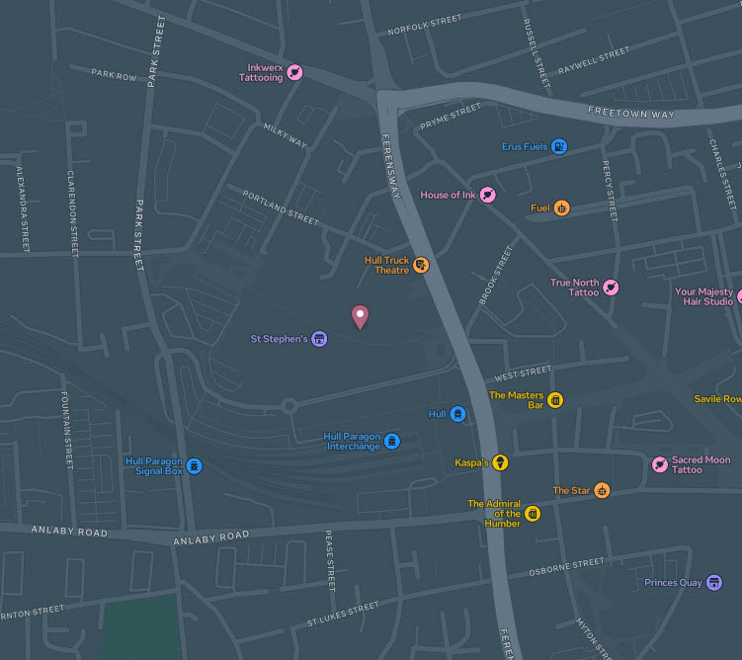Screen dimensions: 742x660
Task: Select the Clarendon Street label
Action: tap(72, 213)
